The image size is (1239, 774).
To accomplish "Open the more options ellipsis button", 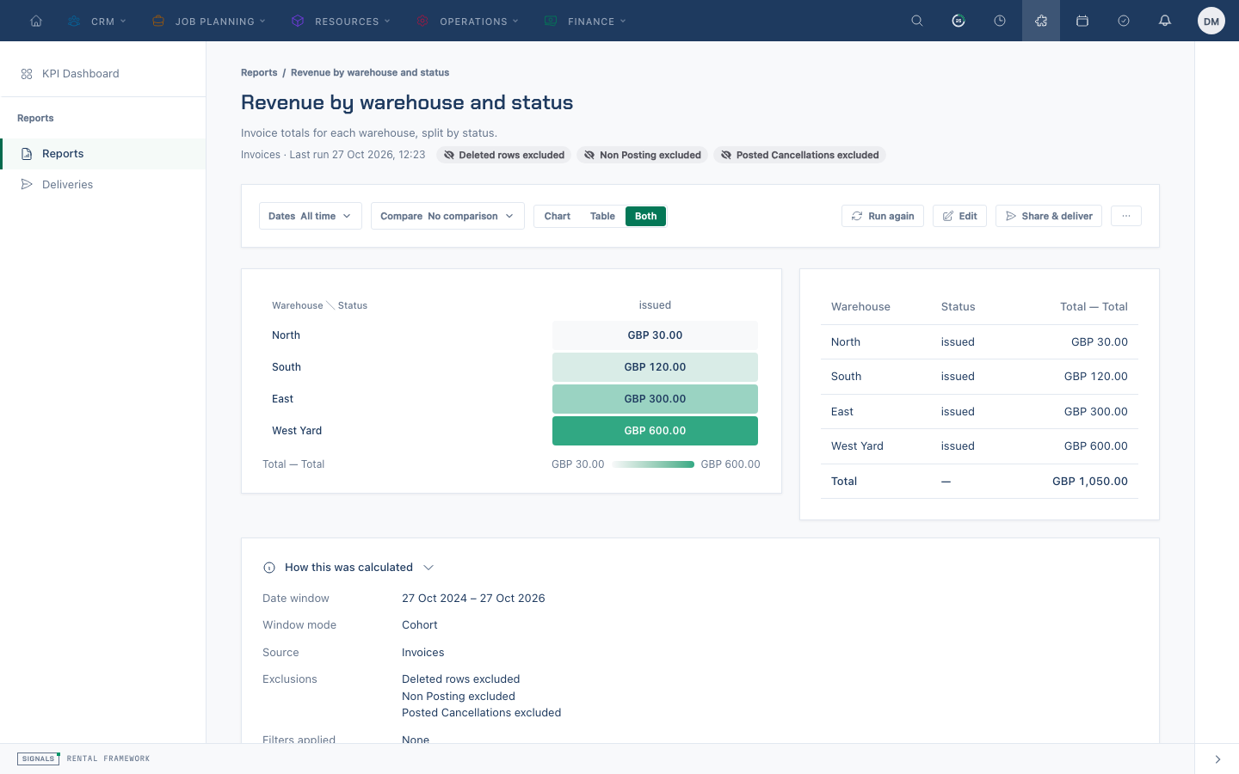I will pos(1126,216).
